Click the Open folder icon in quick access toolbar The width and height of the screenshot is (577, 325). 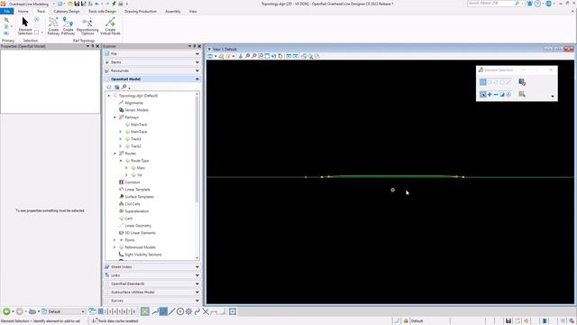[70, 4]
